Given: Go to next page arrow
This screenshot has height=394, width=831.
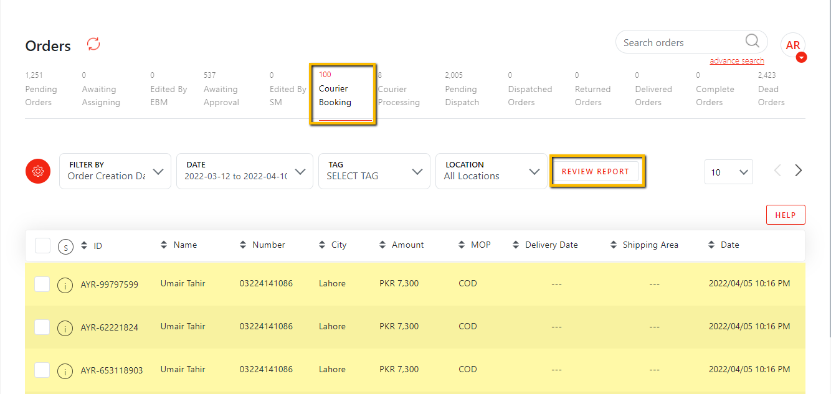Looking at the screenshot, I should (798, 171).
